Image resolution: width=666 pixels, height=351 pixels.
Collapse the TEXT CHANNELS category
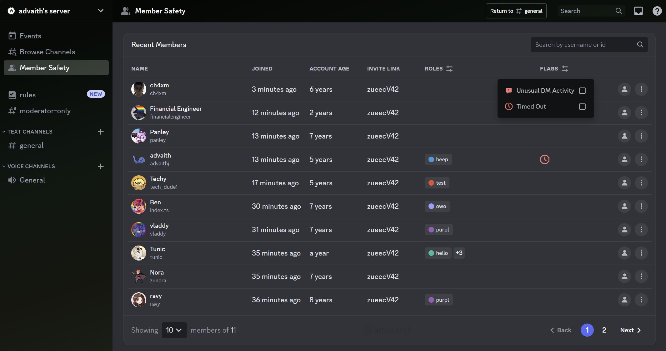click(x=30, y=132)
